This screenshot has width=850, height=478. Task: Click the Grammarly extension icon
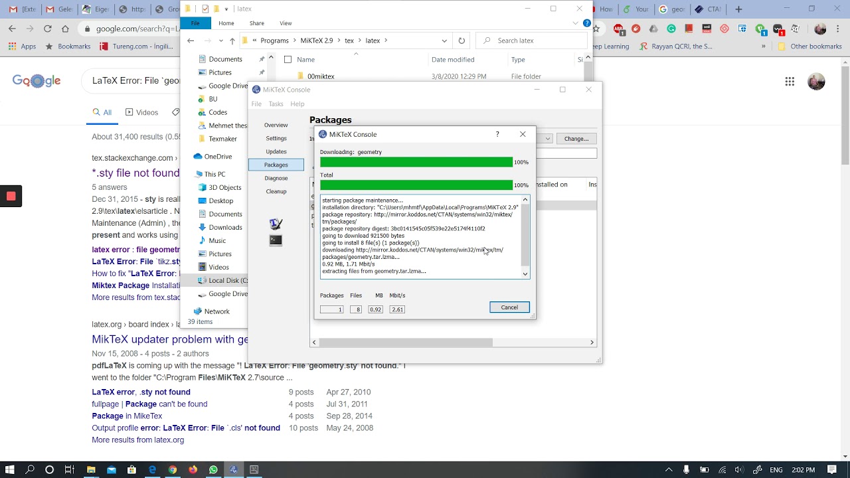(671, 29)
